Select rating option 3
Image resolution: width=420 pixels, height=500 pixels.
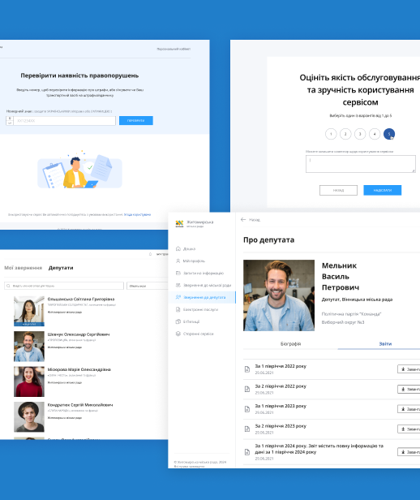[x=360, y=134]
